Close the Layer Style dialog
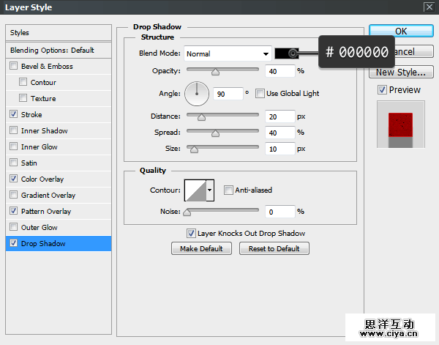 click(x=428, y=7)
